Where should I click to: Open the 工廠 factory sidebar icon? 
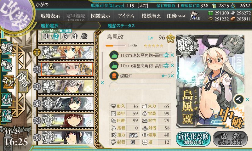(7, 115)
